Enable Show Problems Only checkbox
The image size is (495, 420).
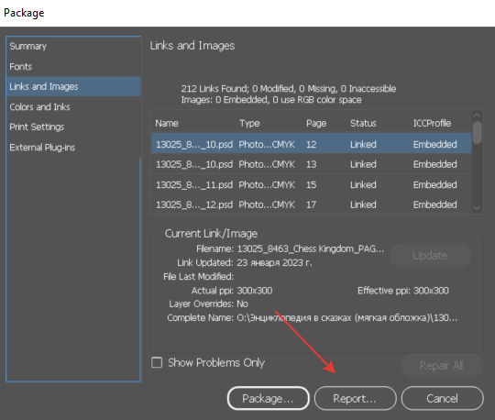[x=157, y=362]
